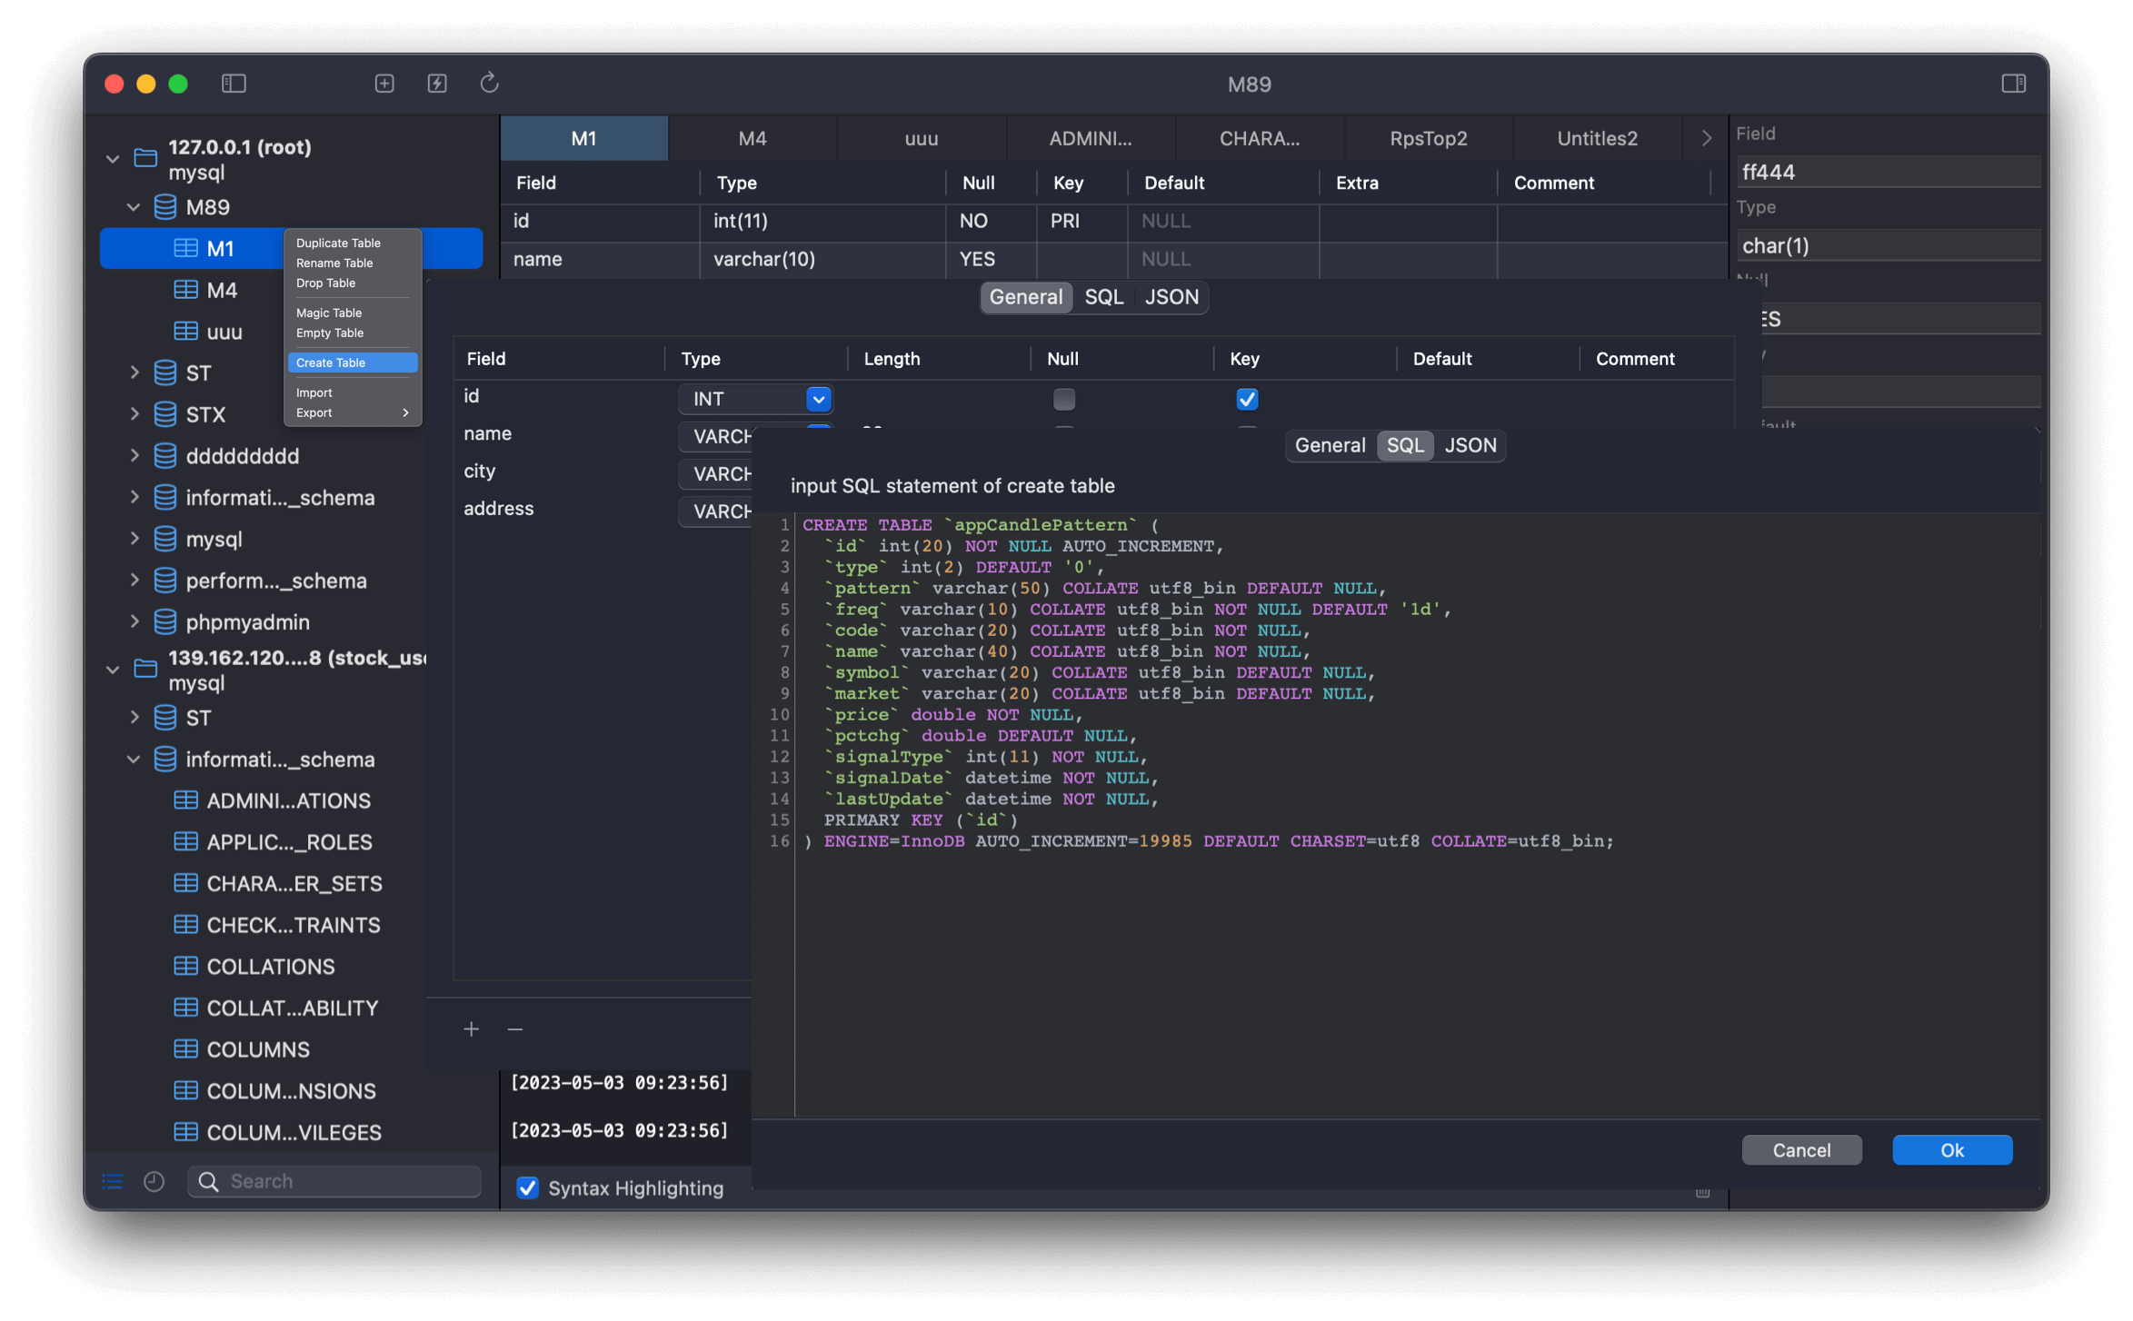
Task: Click the history clock icon at sidebar bottom
Action: click(x=154, y=1181)
